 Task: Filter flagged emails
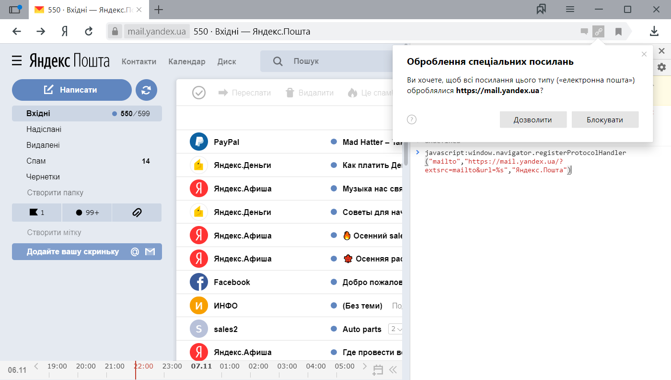coord(36,213)
